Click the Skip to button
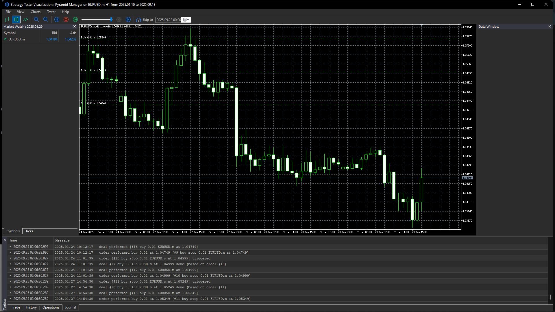 145,20
